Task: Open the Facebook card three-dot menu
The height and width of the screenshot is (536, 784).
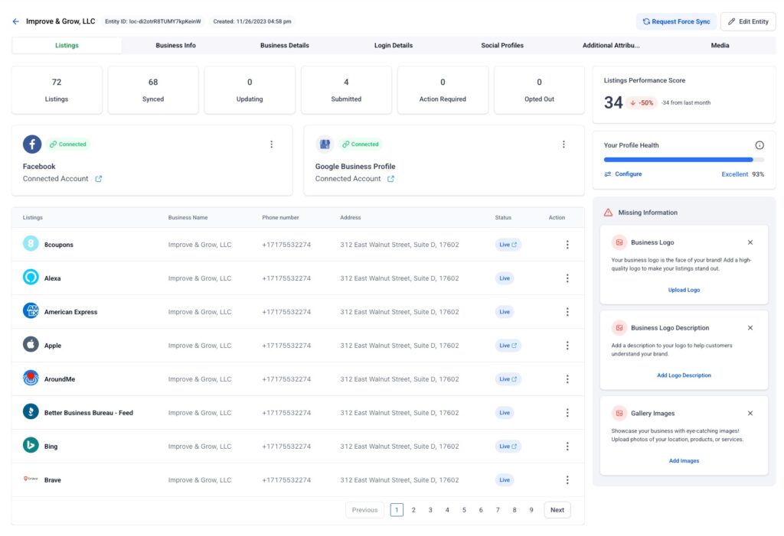Action: [x=271, y=145]
